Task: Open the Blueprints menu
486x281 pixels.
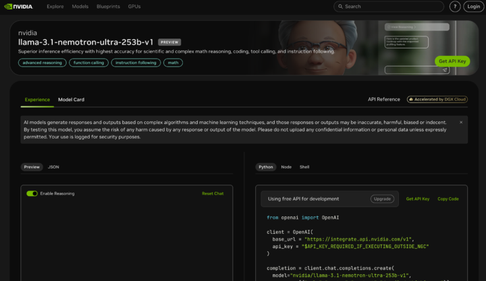Action: (108, 7)
